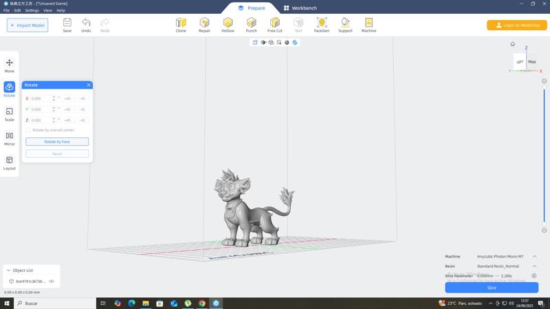Open the Edit menu

click(x=17, y=10)
